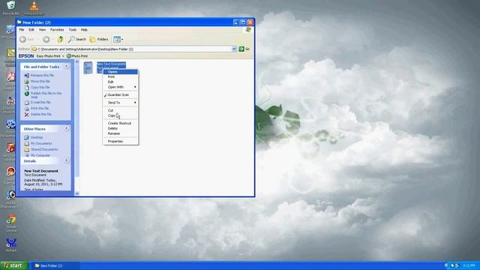This screenshot has width=480, height=270.
Task: Click Rename this file task link
Action: click(42, 75)
